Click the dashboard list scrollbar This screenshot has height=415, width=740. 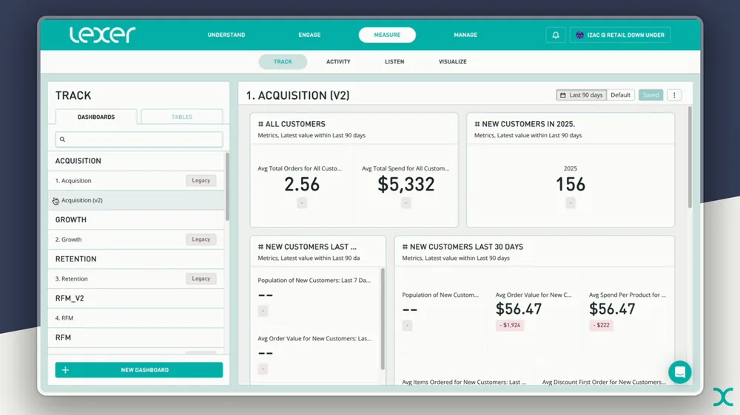point(227,186)
